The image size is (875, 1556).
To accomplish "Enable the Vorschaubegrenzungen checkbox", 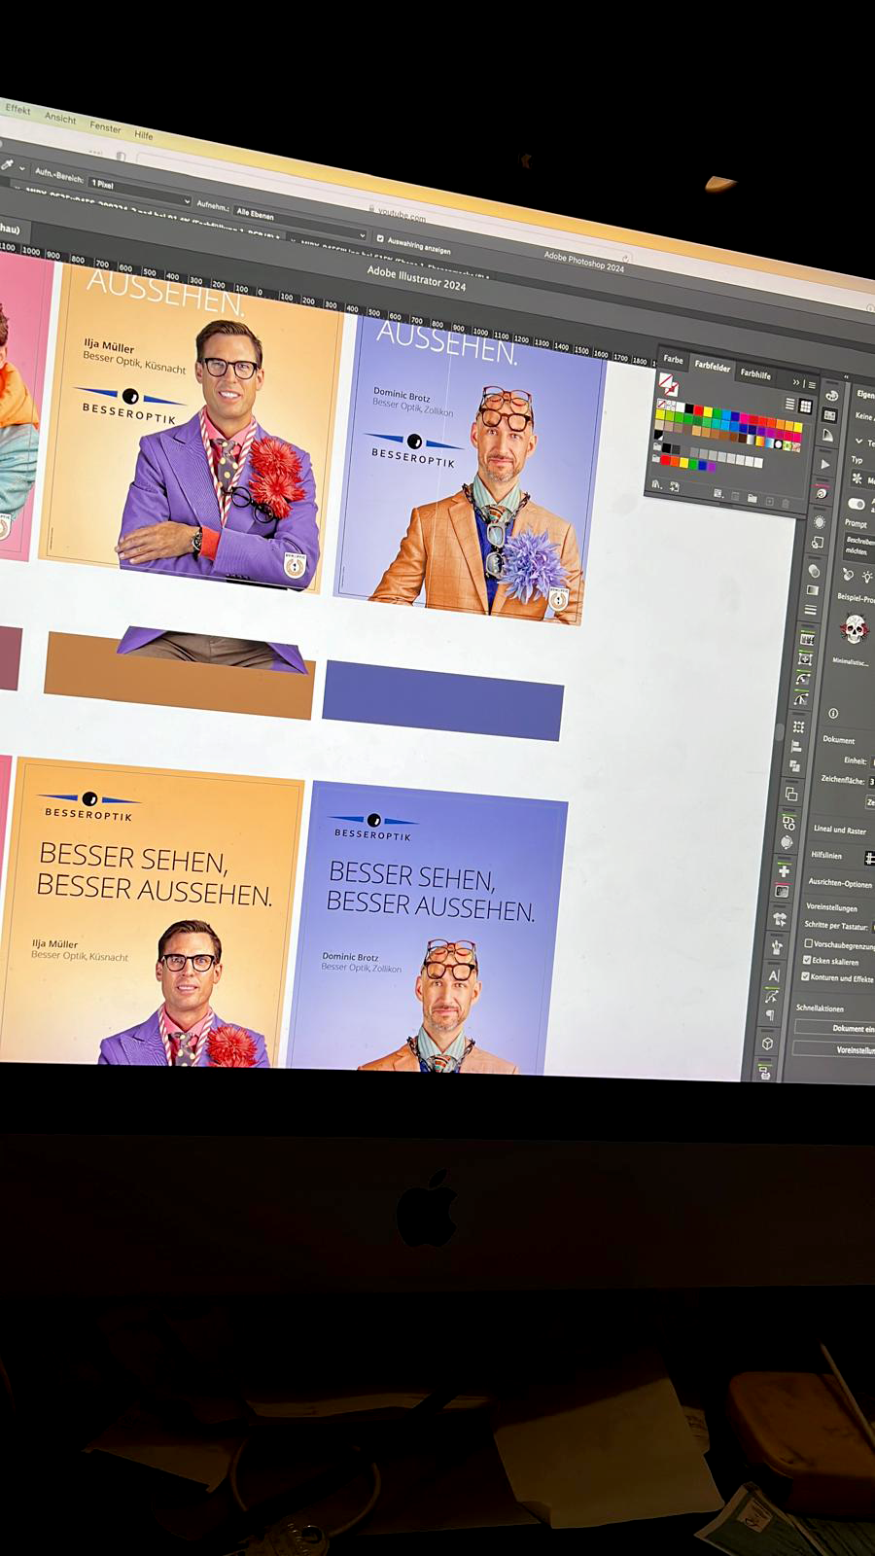I will [809, 943].
